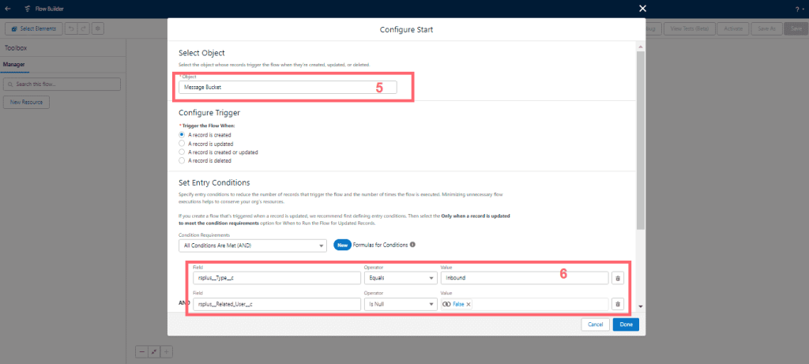The image size is (809, 364).
Task: Close the Configure Start dialog with X
Action: tap(642, 9)
